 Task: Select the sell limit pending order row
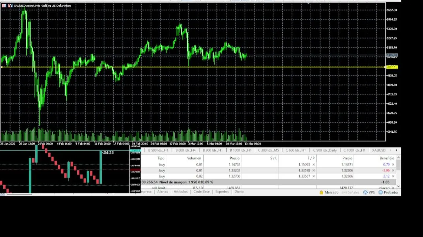coord(268,188)
